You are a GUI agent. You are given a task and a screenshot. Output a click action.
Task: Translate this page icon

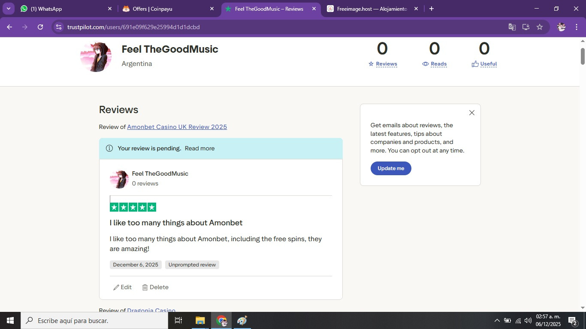point(512,27)
